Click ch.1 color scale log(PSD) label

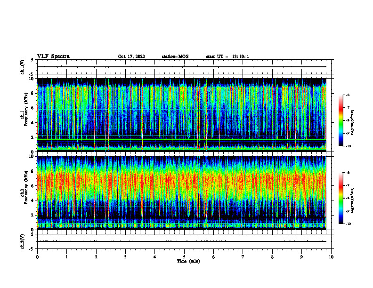click(x=353, y=123)
